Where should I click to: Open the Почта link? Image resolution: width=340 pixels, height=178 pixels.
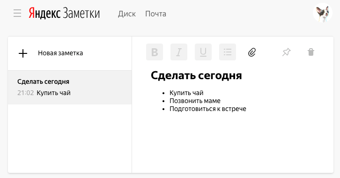(x=155, y=14)
